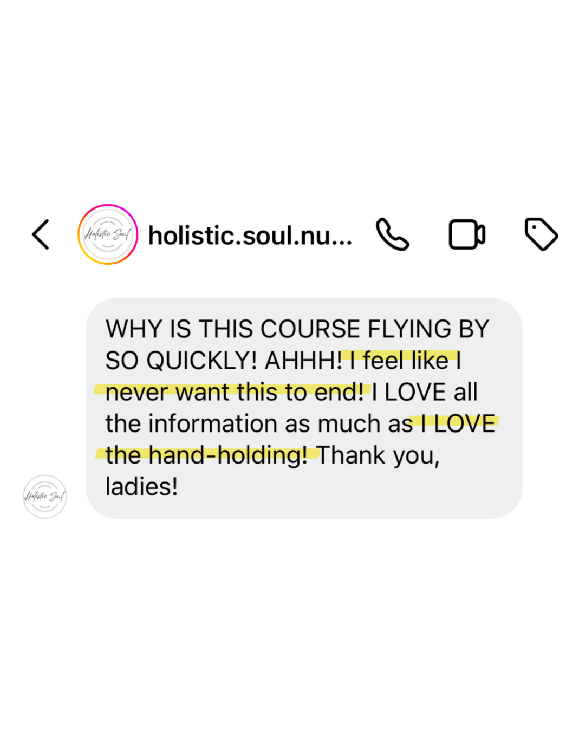Click "I LOVE all" on the third line
The width and height of the screenshot is (585, 731).
425,392
